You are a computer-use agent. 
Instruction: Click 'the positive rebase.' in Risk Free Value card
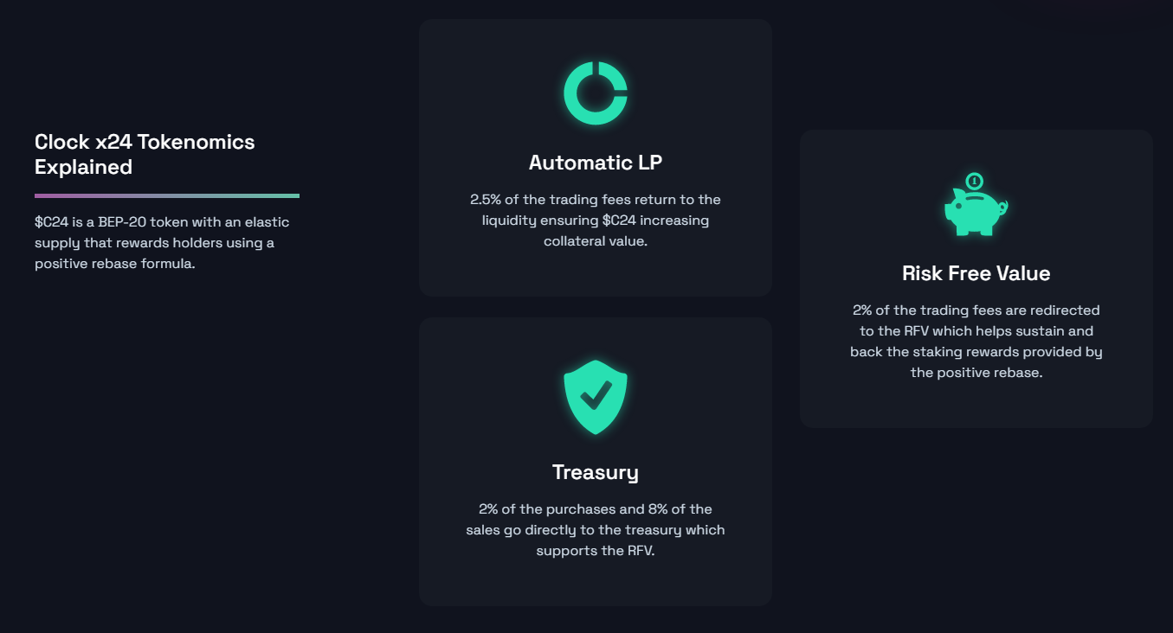976,373
